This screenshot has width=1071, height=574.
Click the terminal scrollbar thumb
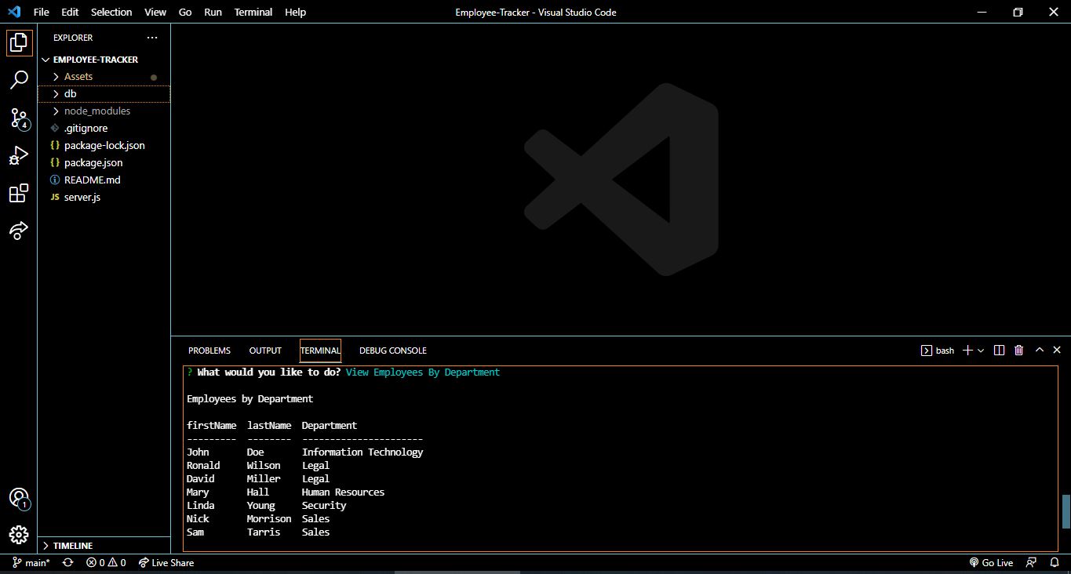click(1066, 512)
